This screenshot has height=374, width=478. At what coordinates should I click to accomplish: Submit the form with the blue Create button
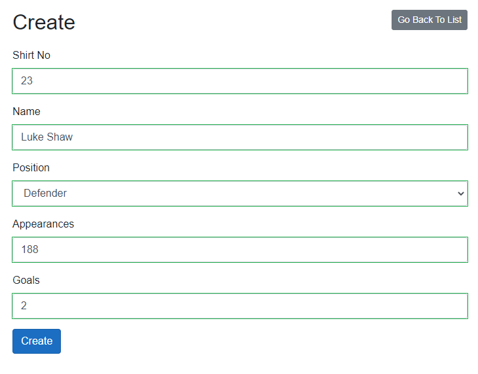coord(37,341)
